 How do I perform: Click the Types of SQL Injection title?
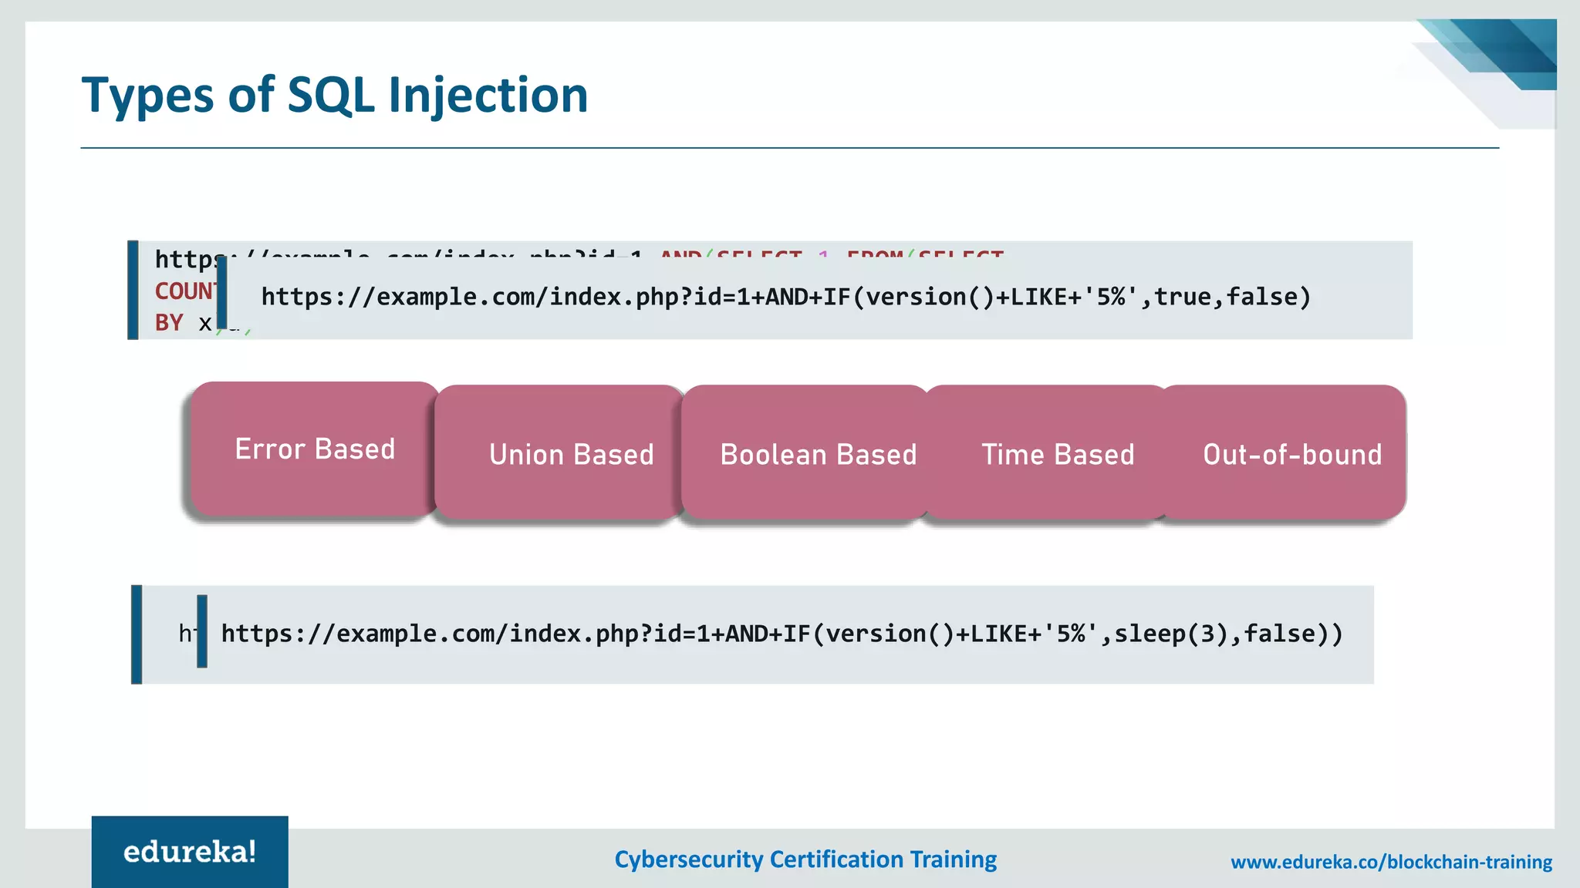coord(335,96)
